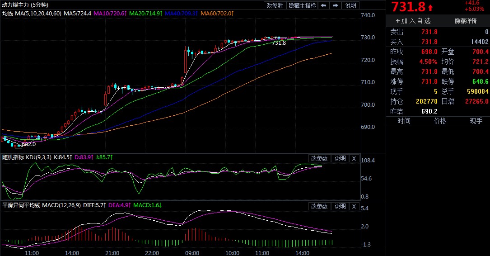Toggle 隐藏主指标 to hide main indicator
This screenshot has width=490, height=256.
pos(302,5)
